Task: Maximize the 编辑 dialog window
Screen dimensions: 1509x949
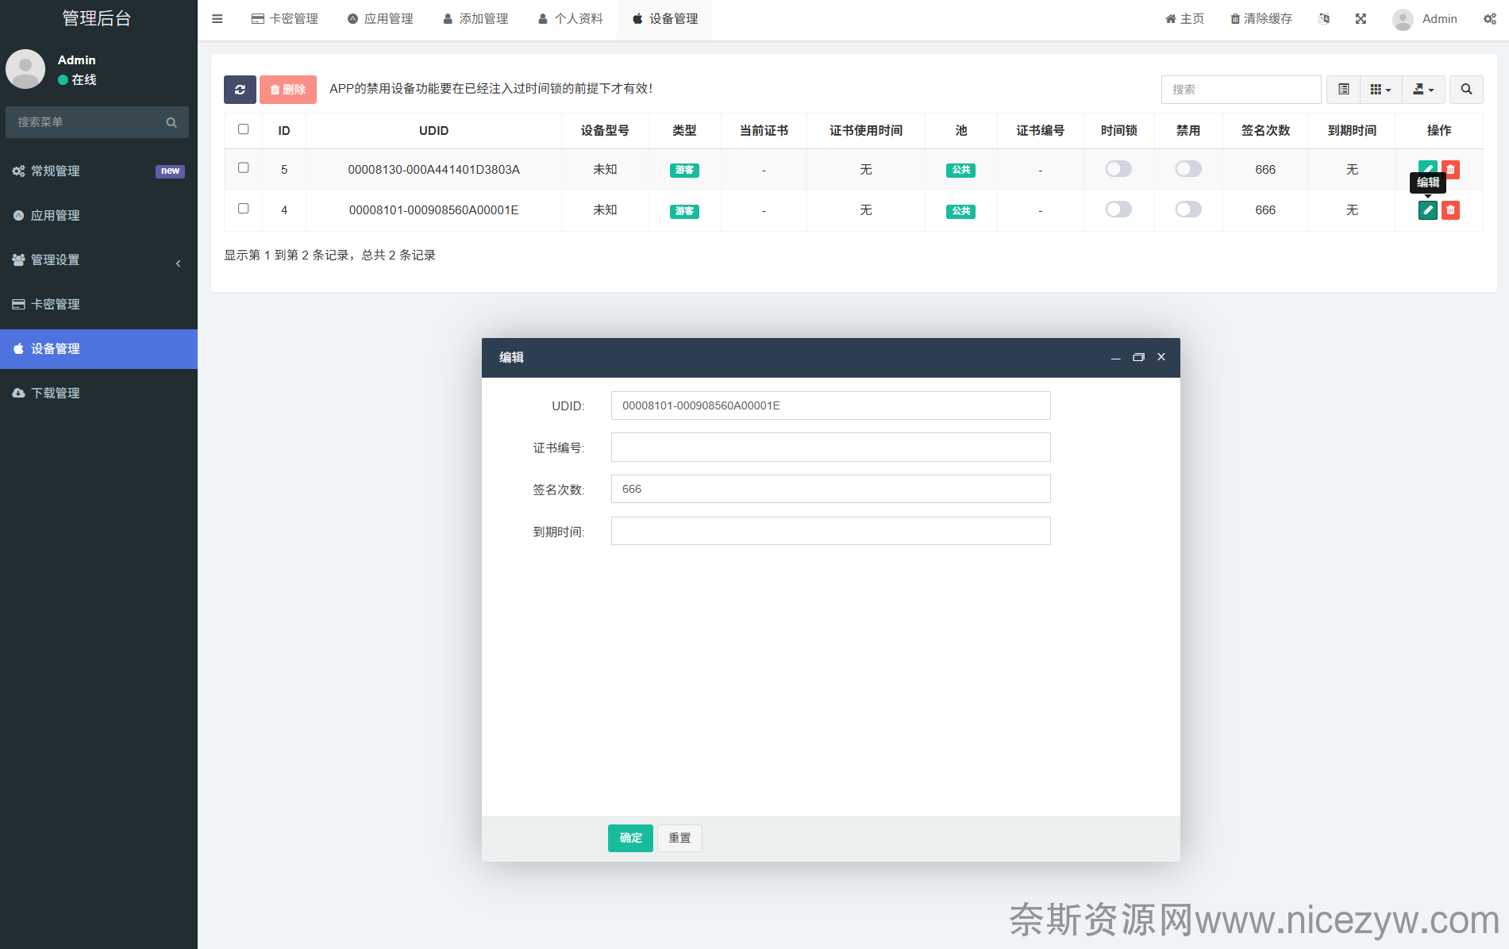Action: tap(1138, 357)
